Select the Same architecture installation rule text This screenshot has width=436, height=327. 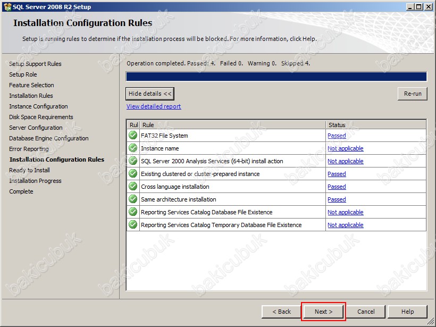(179, 199)
